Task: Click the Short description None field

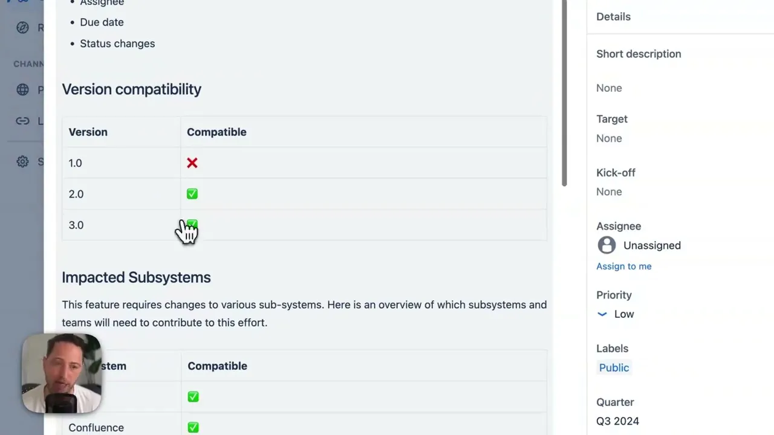Action: [609, 88]
